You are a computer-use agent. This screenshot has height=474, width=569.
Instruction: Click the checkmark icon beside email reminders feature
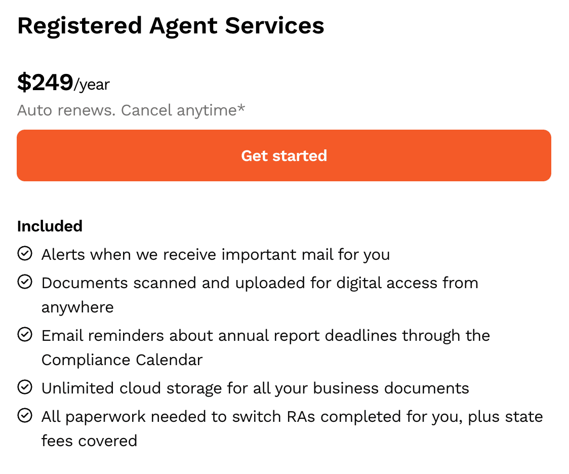tap(25, 334)
